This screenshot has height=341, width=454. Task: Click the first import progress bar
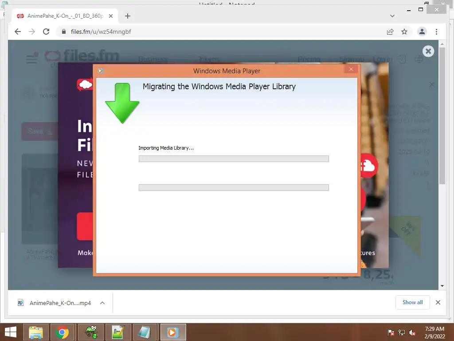click(x=234, y=159)
